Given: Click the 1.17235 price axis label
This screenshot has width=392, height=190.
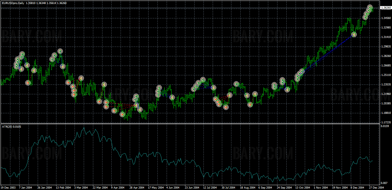Looking at the screenshot, I should click(386, 122).
